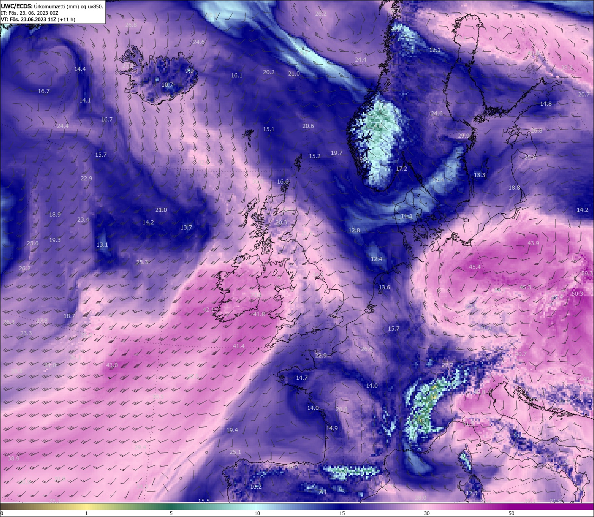The height and width of the screenshot is (517, 594).
Task: Click the map value 7.4
Action: (323, 491)
